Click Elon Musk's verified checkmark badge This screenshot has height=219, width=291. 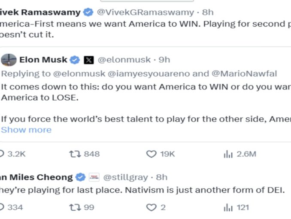75,59
